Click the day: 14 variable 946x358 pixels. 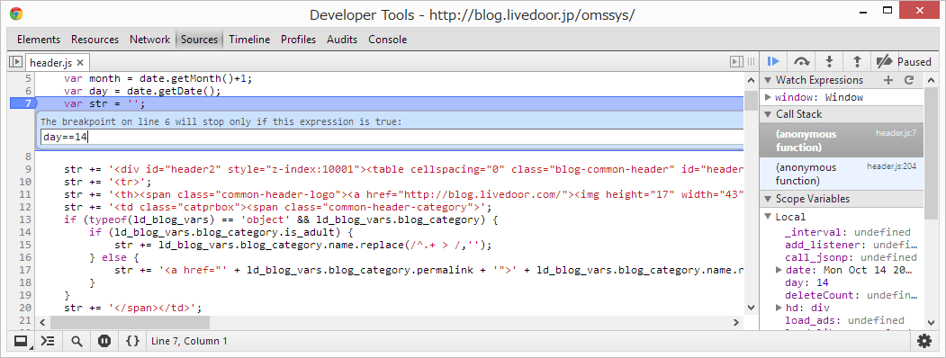[806, 282]
